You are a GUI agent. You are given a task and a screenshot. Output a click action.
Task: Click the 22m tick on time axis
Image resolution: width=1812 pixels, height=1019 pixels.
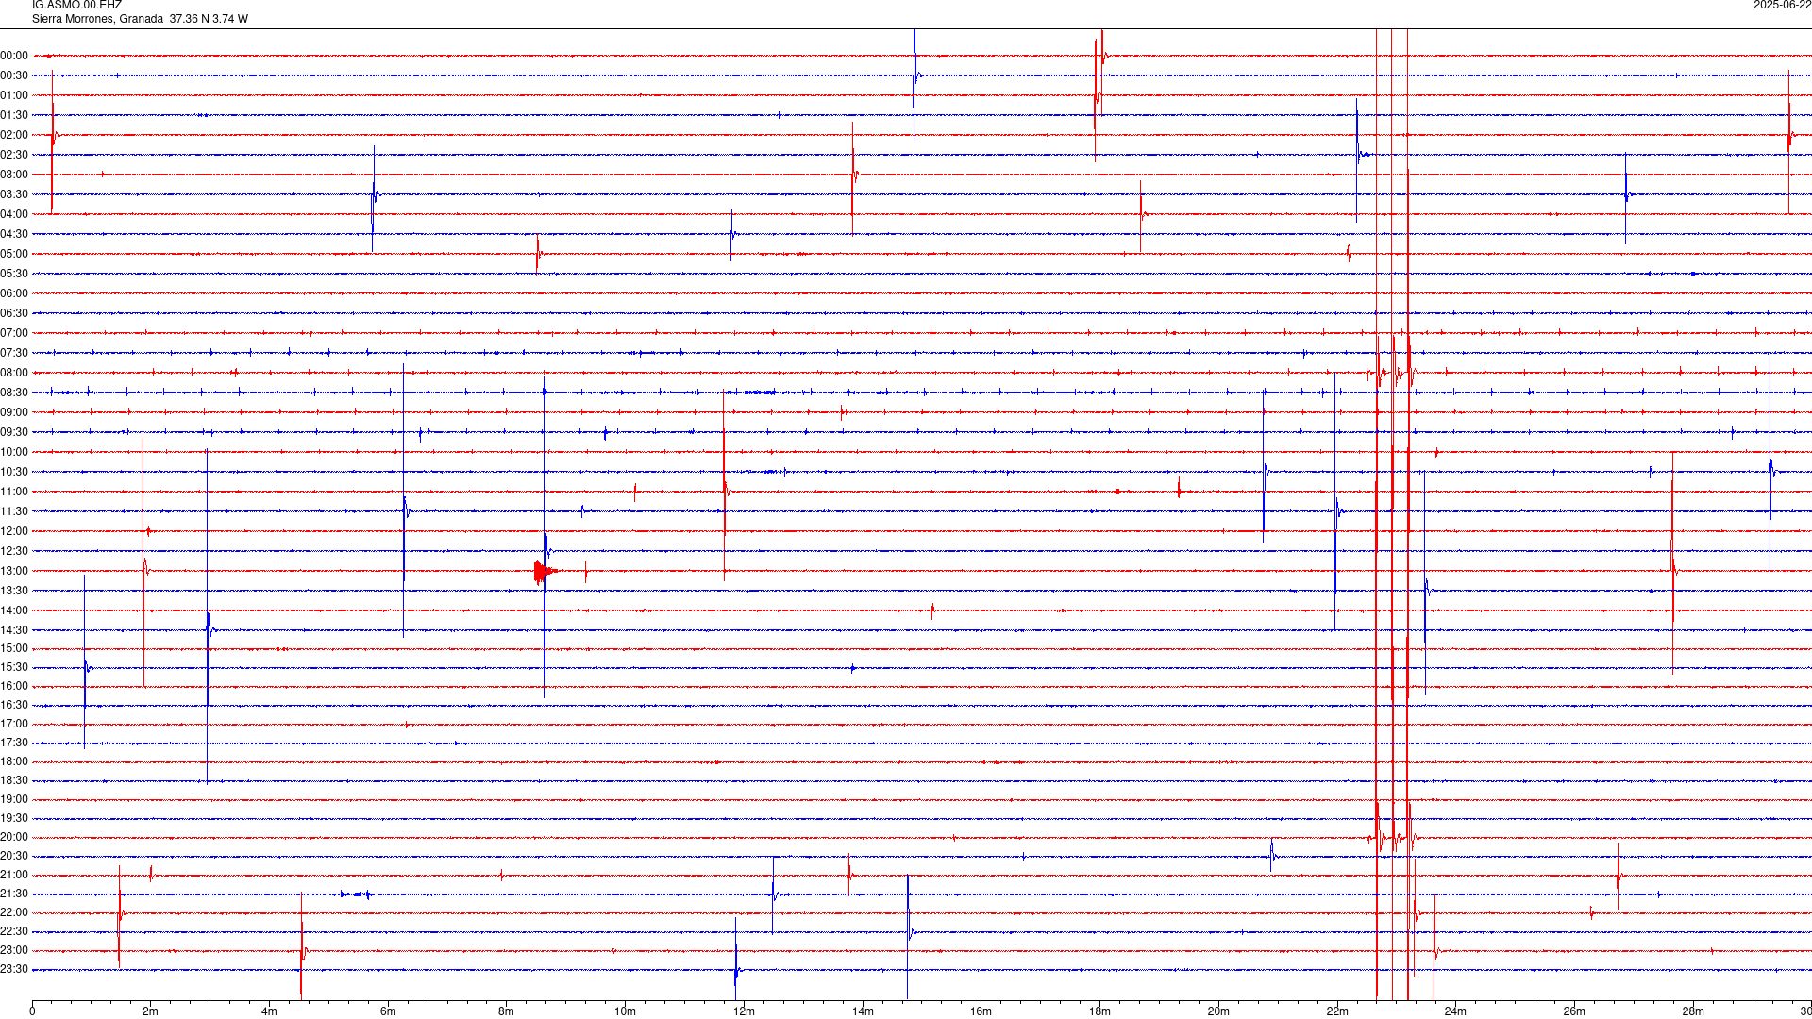(1337, 1011)
